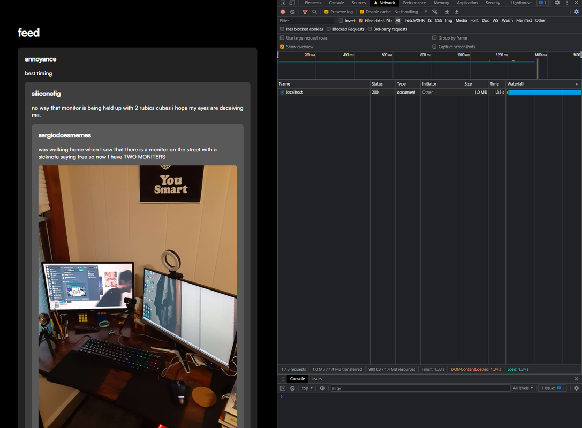Enable Invert filter checkbox

(341, 21)
